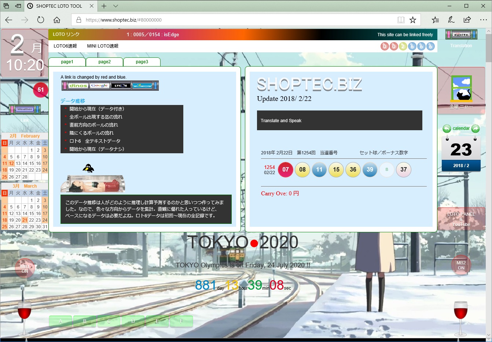Go back to the previous page
The image size is (492, 342).
[x=9, y=20]
